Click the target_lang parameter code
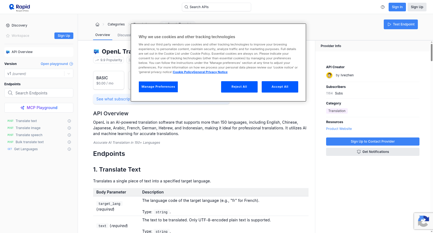 [x=109, y=204]
